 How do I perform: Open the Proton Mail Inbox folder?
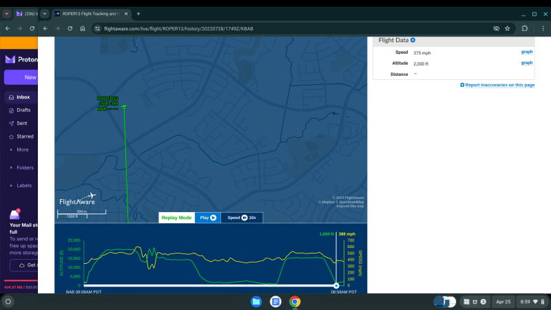pos(23,97)
